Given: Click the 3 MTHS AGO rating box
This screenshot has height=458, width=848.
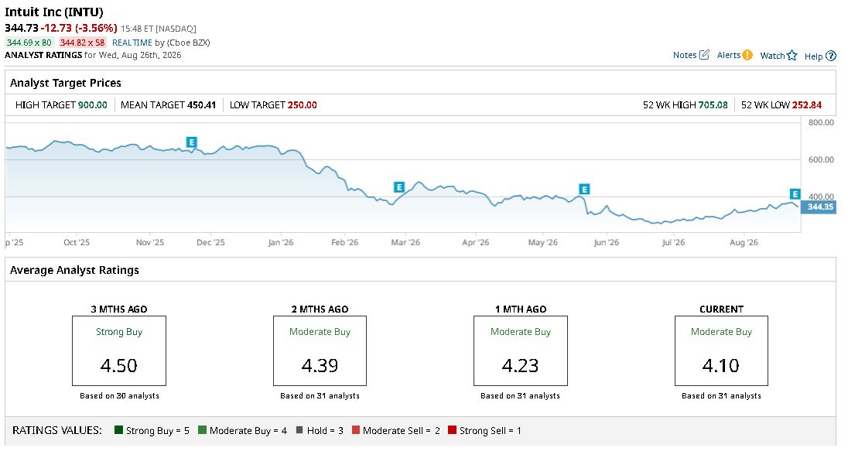Looking at the screenshot, I should click(119, 350).
